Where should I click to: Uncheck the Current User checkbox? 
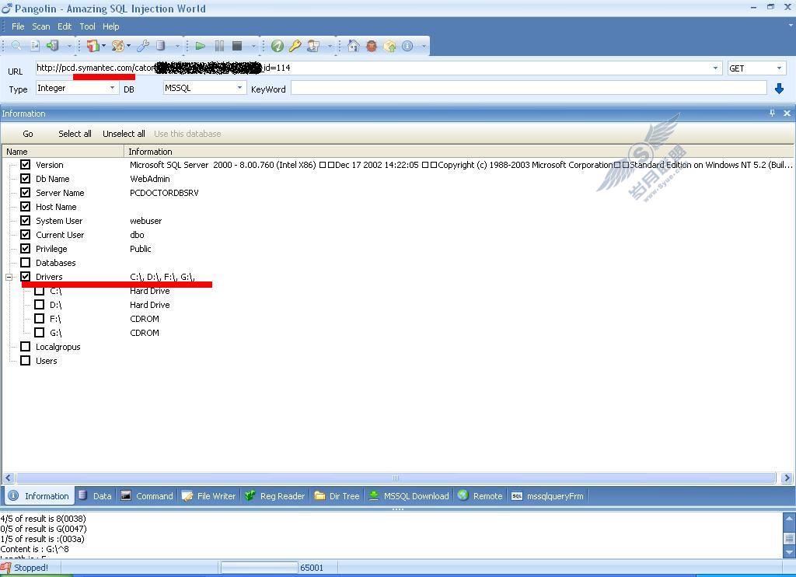point(26,235)
